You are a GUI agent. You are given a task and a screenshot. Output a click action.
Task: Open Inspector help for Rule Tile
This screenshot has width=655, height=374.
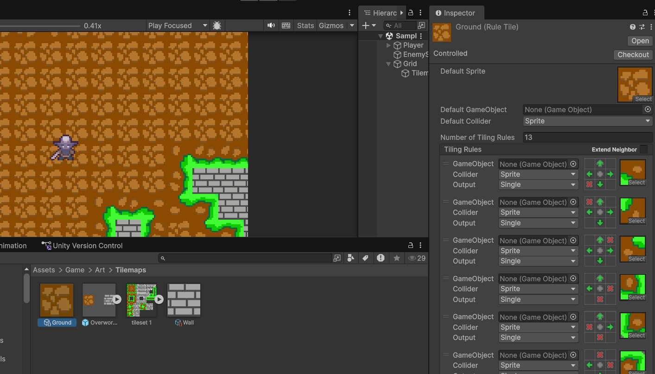click(x=633, y=27)
